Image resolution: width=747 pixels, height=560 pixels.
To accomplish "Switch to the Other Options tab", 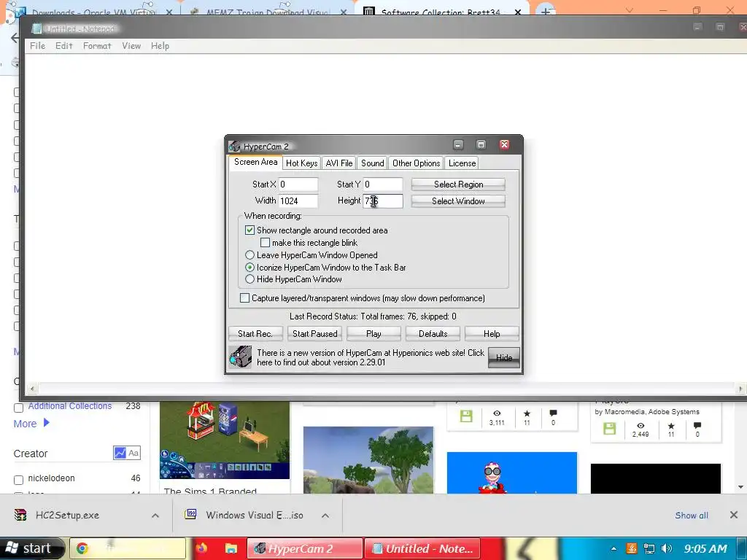I will tap(416, 163).
